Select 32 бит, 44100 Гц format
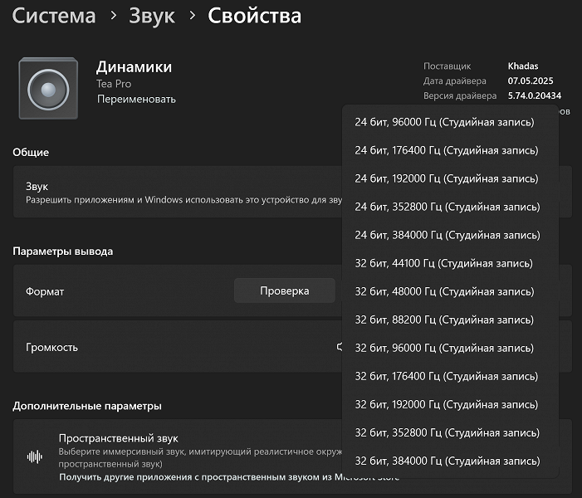The height and width of the screenshot is (498, 582). click(443, 263)
